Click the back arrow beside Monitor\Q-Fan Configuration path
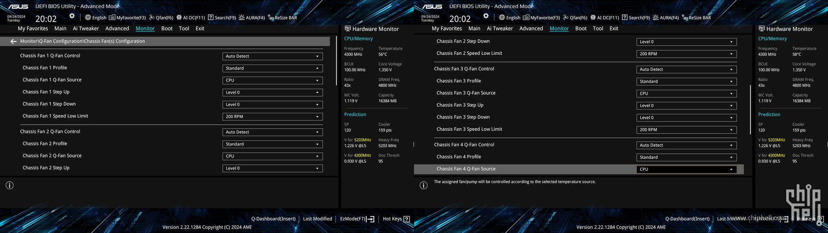The height and width of the screenshot is (233, 828). pos(13,41)
